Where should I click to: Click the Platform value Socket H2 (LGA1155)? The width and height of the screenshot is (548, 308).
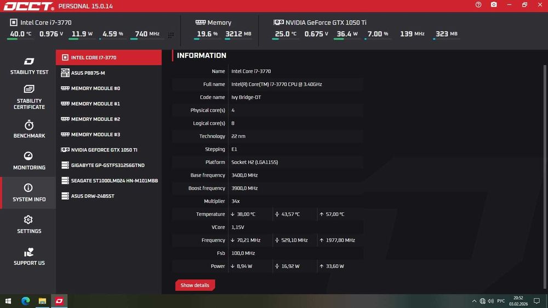[x=254, y=162]
